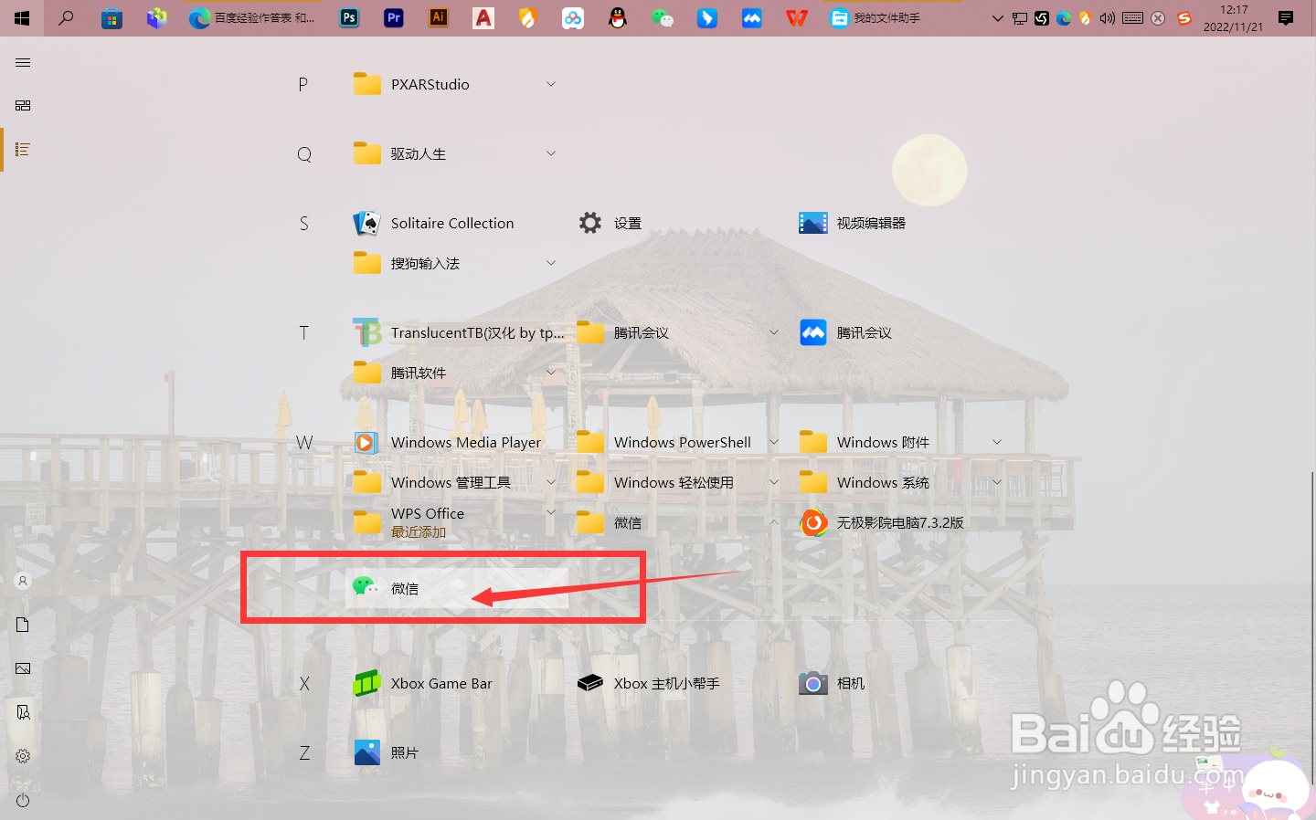Viewport: 1316px width, 820px height.
Task: Launch 微信 app inside expanded folder
Action: 457,588
